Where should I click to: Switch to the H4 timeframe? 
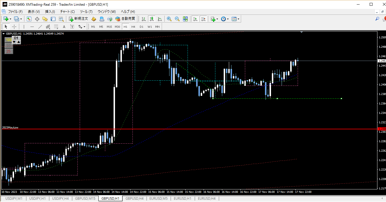pyautogui.click(x=133, y=27)
